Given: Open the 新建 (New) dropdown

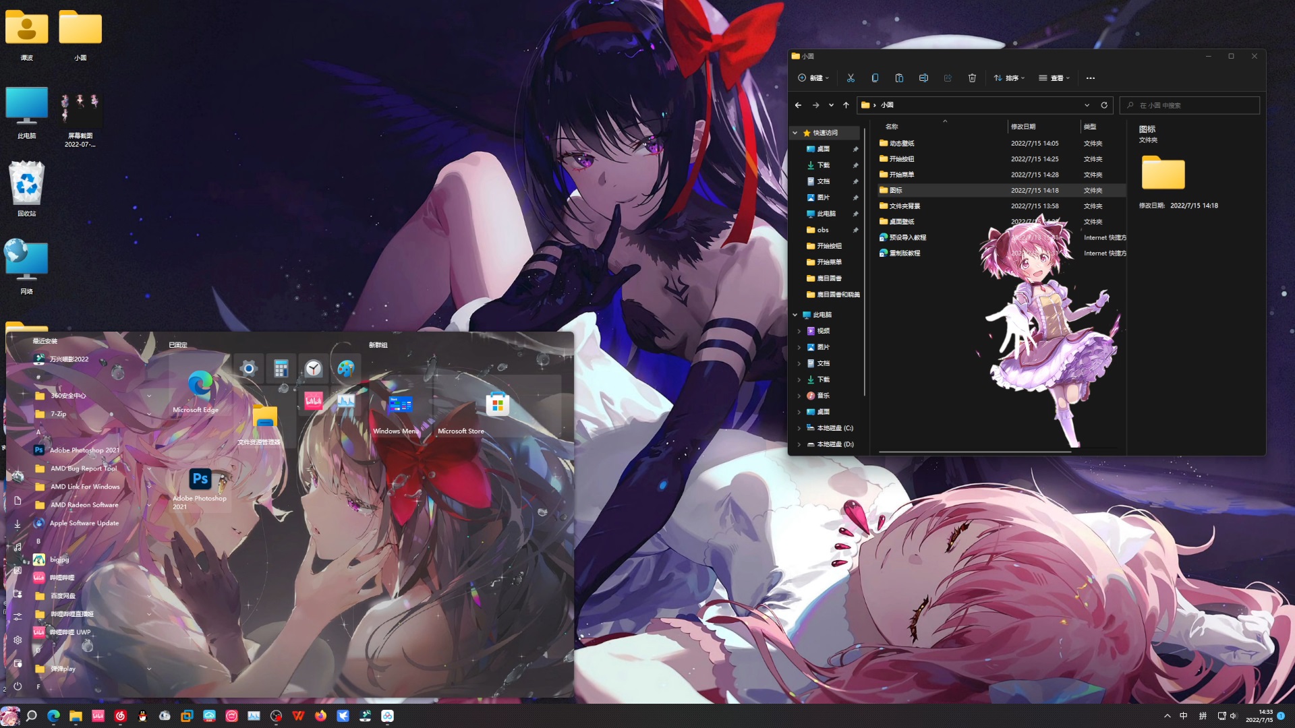Looking at the screenshot, I should (x=813, y=78).
